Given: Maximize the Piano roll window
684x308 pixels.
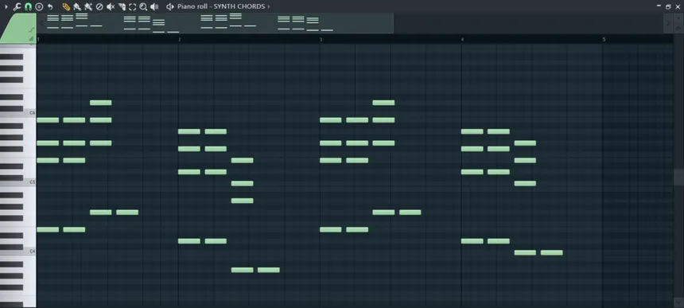Looking at the screenshot, I should [668, 6].
